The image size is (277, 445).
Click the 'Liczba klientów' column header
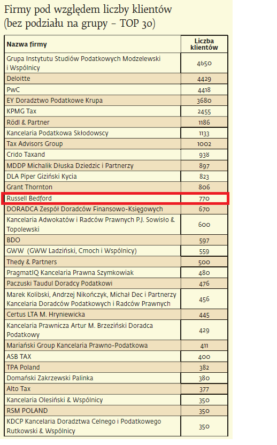(x=204, y=44)
